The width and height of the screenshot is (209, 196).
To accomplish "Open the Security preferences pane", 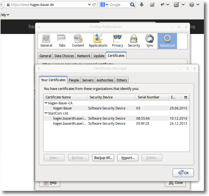I will tap(134, 41).
